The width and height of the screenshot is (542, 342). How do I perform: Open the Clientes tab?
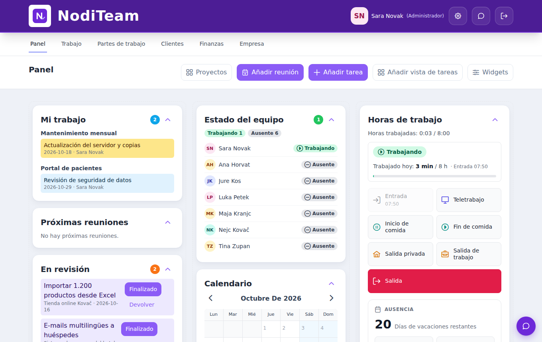[x=172, y=44]
